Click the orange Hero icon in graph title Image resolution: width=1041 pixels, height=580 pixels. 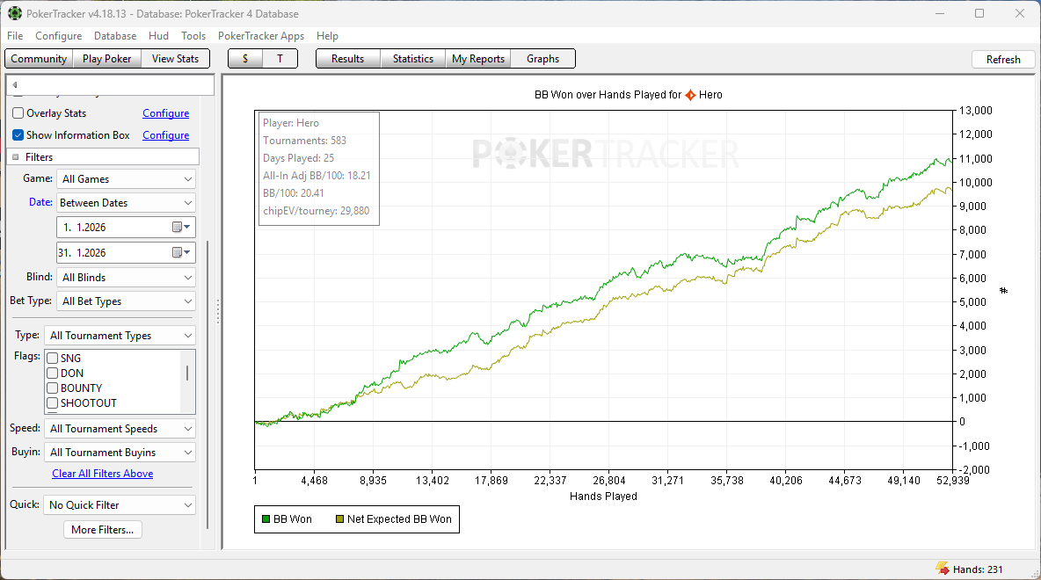(690, 95)
